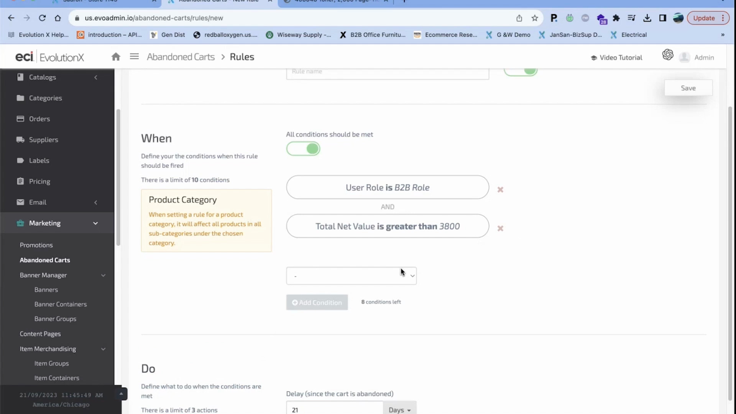Click the Save button
Viewport: 736px width, 414px height.
[x=688, y=88]
